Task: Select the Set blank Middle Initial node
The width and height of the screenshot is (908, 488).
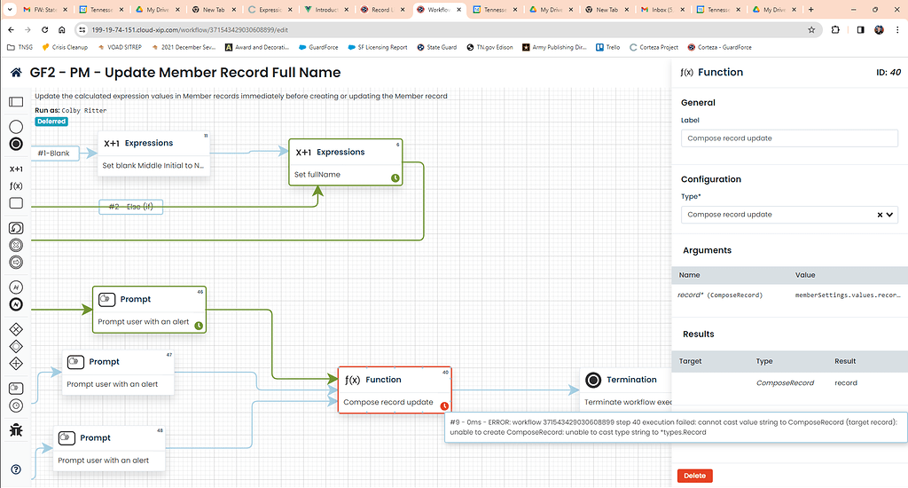Action: (153, 153)
